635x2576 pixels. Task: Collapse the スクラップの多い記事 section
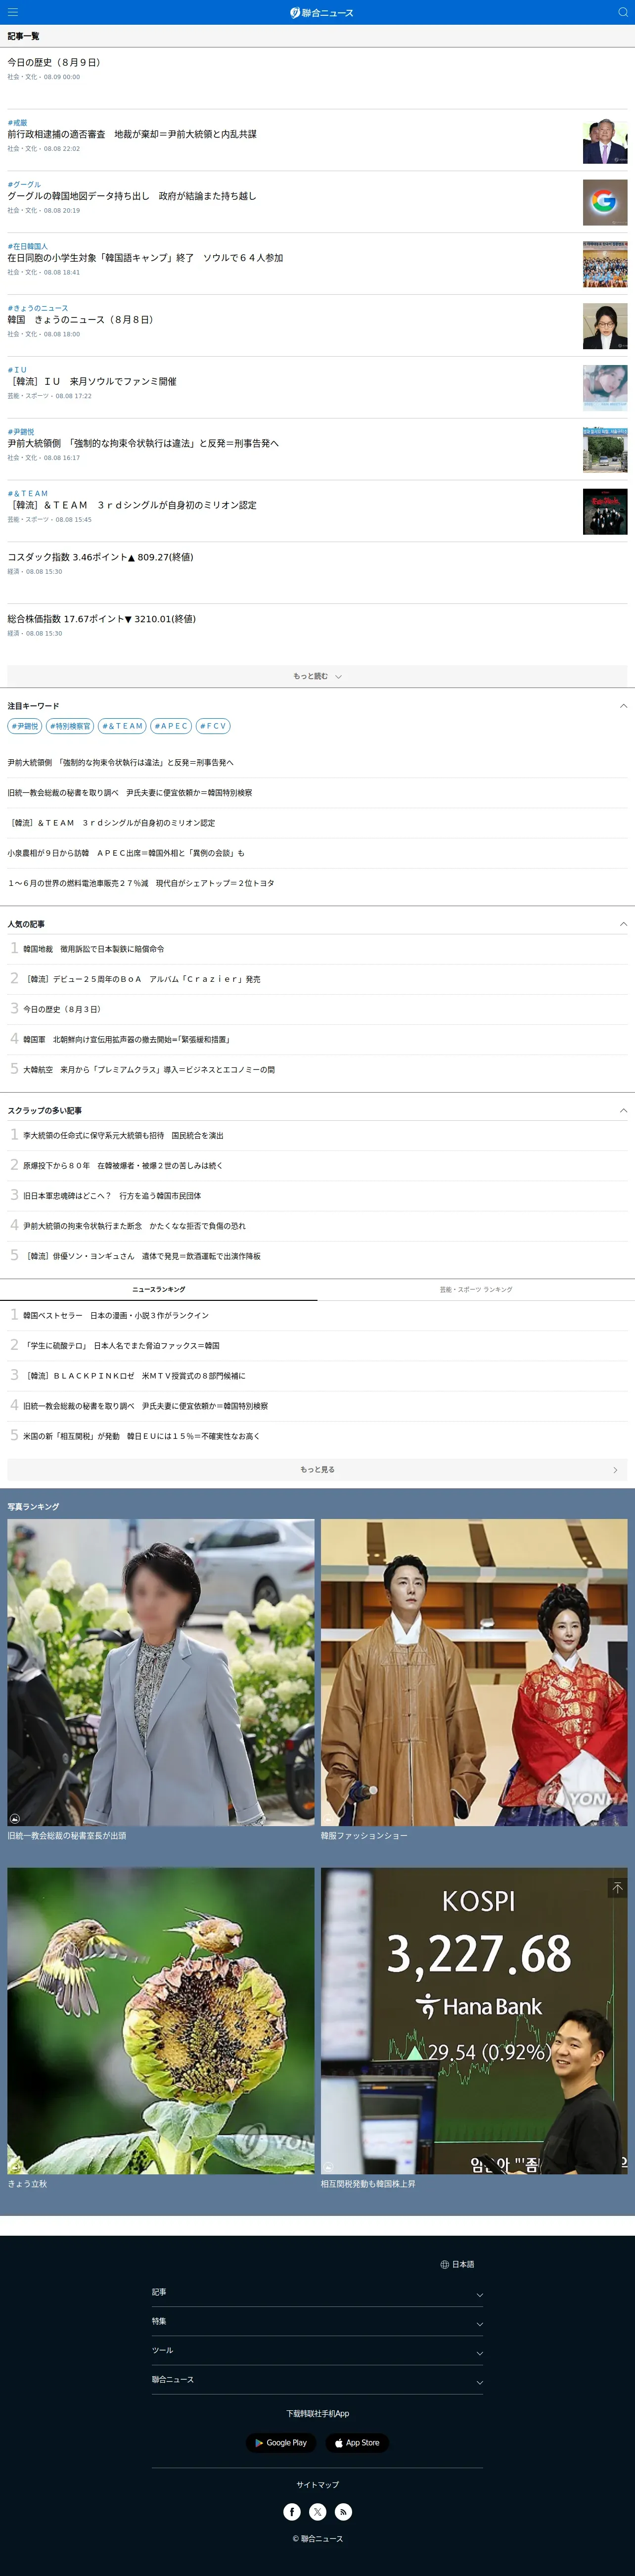(x=623, y=1110)
